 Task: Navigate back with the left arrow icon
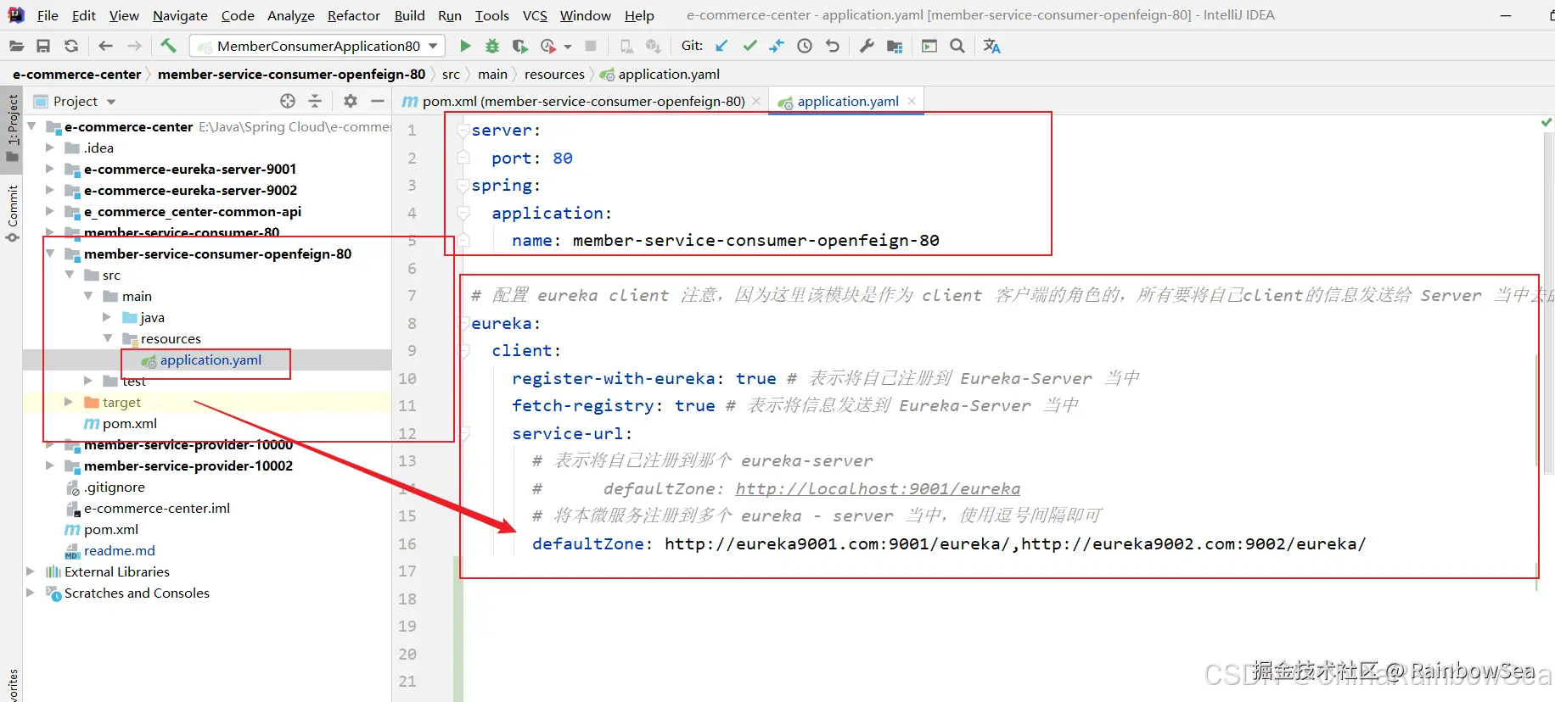click(105, 46)
